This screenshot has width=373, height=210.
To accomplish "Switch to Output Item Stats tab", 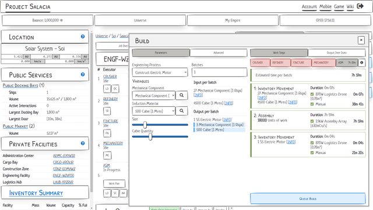I will coord(337,52).
